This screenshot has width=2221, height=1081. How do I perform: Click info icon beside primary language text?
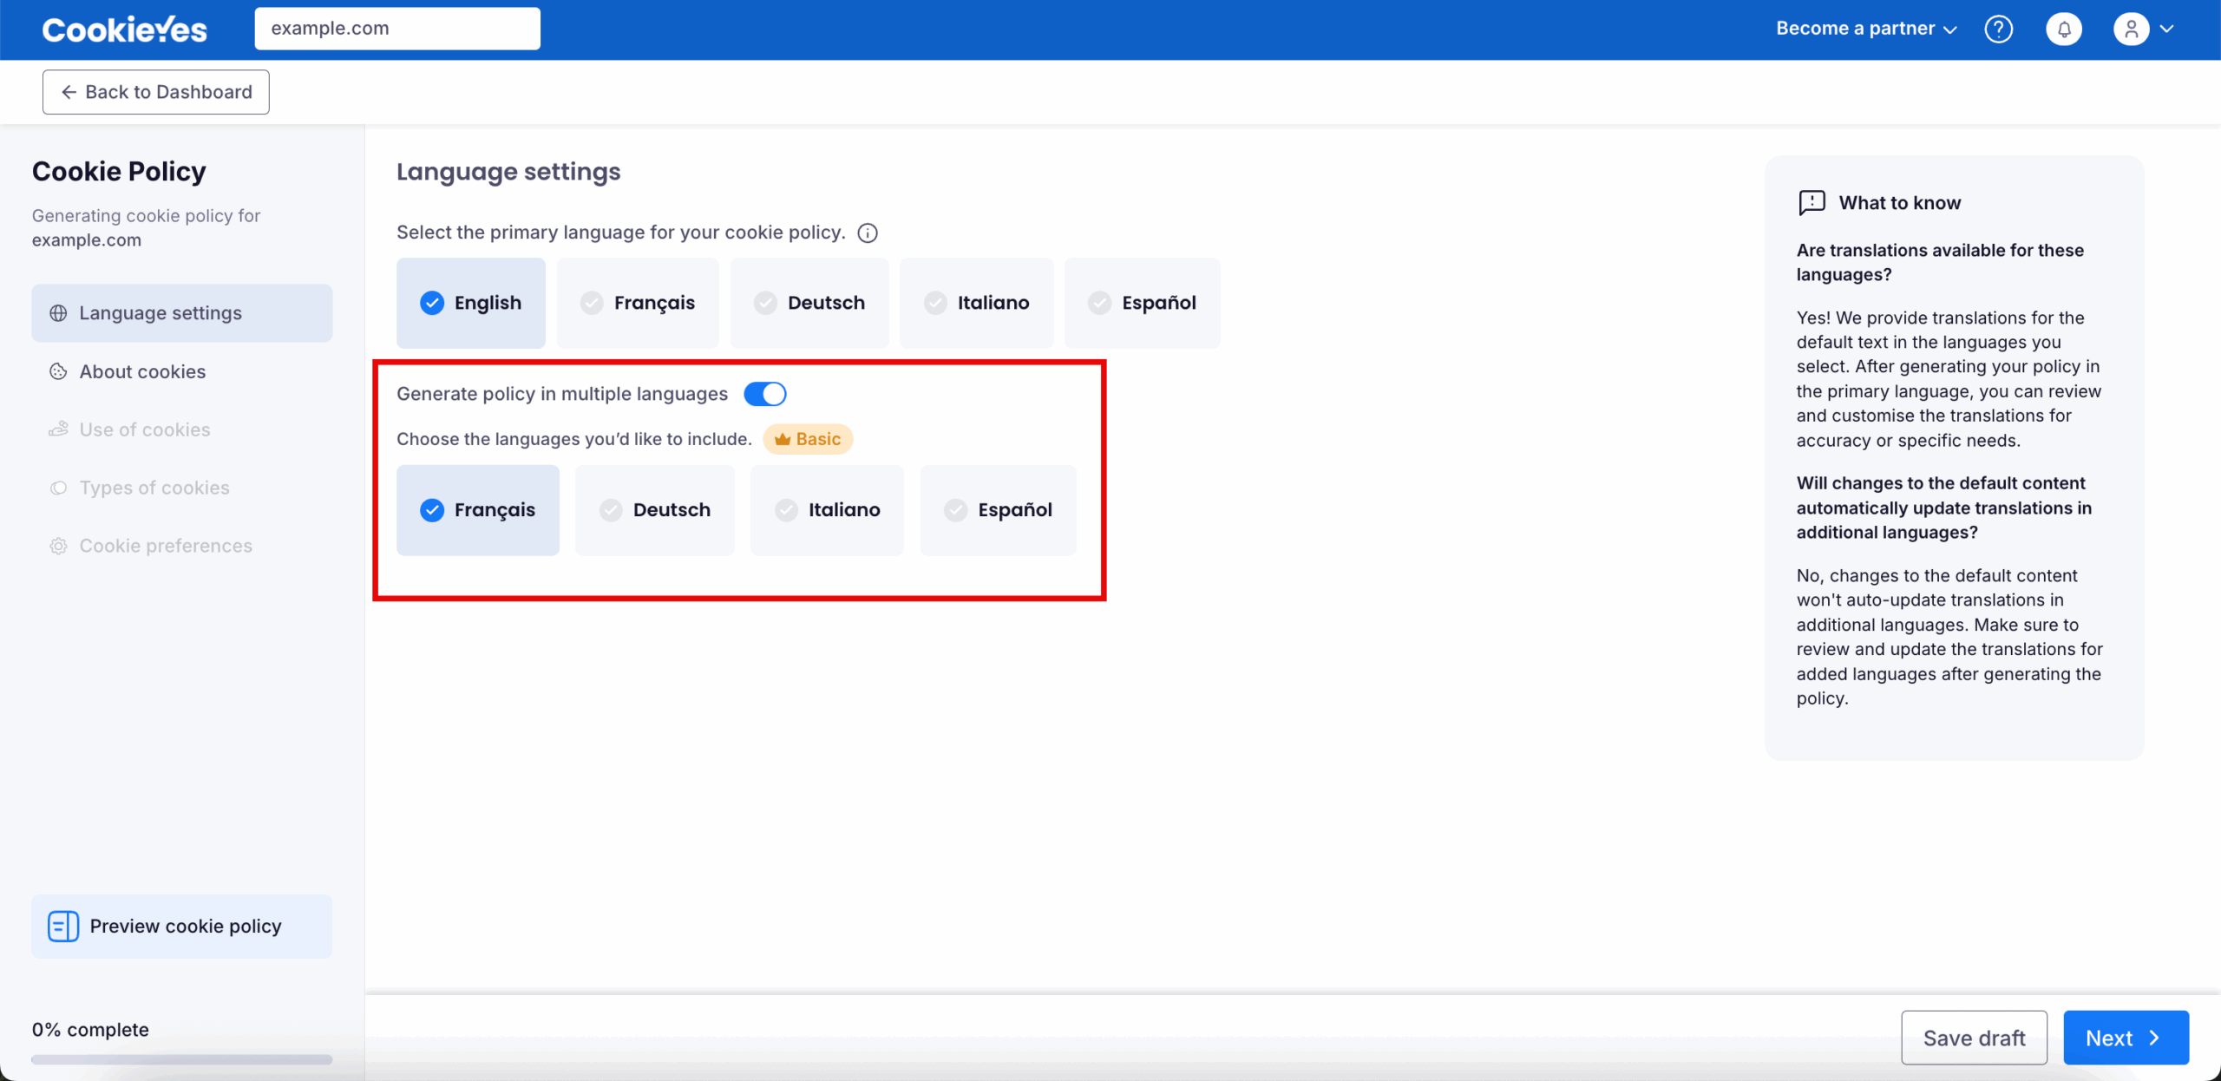(x=867, y=233)
